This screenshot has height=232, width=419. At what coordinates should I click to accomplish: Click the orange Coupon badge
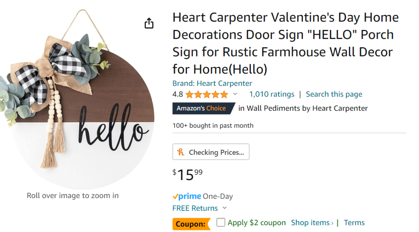point(191,224)
